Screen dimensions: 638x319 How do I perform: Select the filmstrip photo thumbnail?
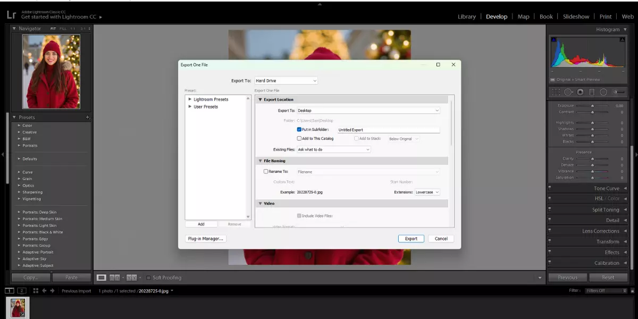pos(18,308)
